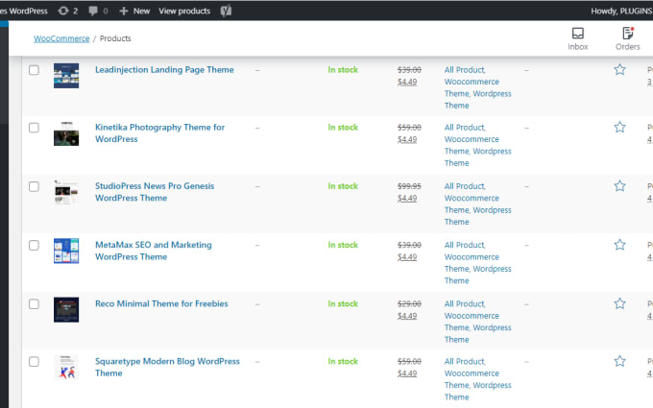
Task: Toggle featured star for Kinetika Photography Theme
Action: pyautogui.click(x=619, y=127)
